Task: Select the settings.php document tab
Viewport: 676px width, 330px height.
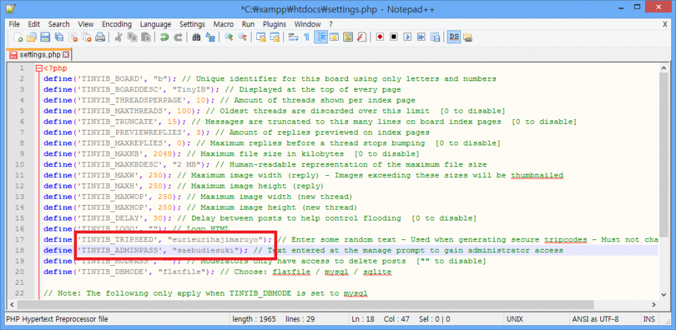Action: point(39,54)
